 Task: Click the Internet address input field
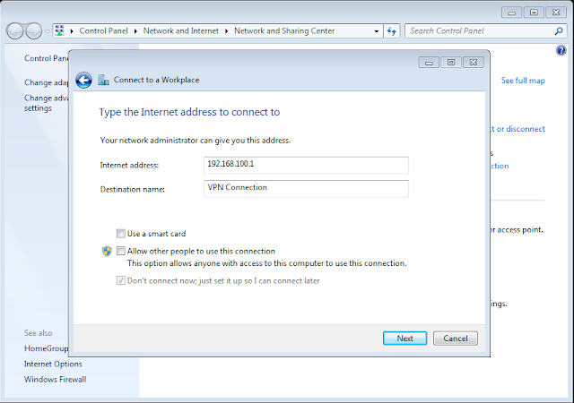click(x=306, y=165)
